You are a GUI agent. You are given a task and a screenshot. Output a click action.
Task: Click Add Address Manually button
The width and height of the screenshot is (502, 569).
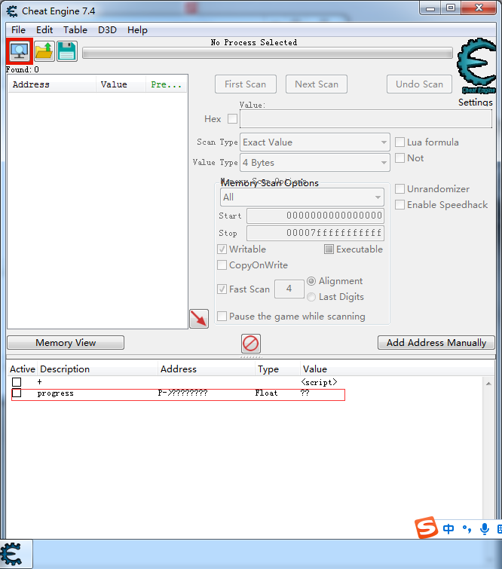click(436, 343)
